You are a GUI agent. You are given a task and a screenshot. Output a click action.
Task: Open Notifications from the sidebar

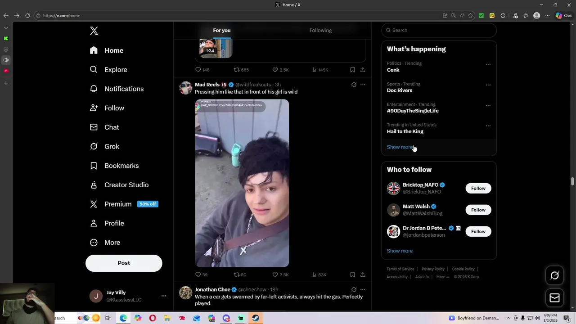pyautogui.click(x=117, y=89)
